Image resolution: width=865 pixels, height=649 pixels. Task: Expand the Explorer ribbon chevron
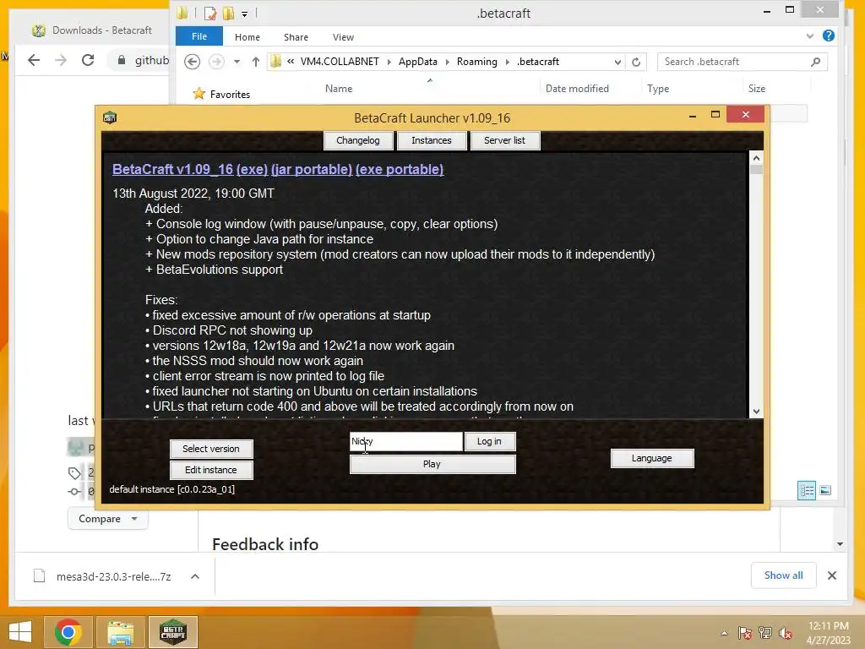[x=810, y=35]
